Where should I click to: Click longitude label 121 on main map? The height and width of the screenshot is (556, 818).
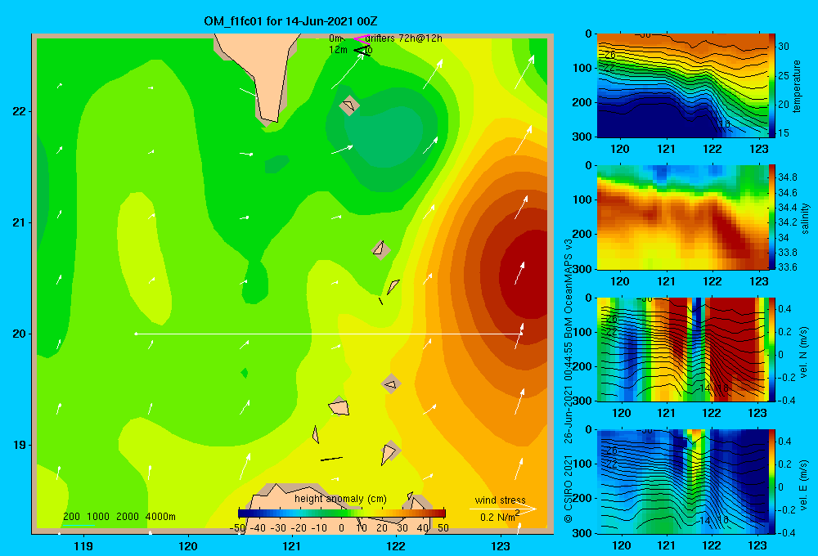(292, 546)
